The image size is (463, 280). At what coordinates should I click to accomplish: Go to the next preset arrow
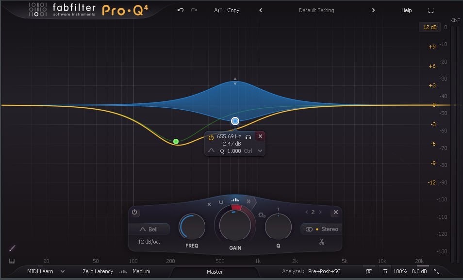[x=373, y=10]
